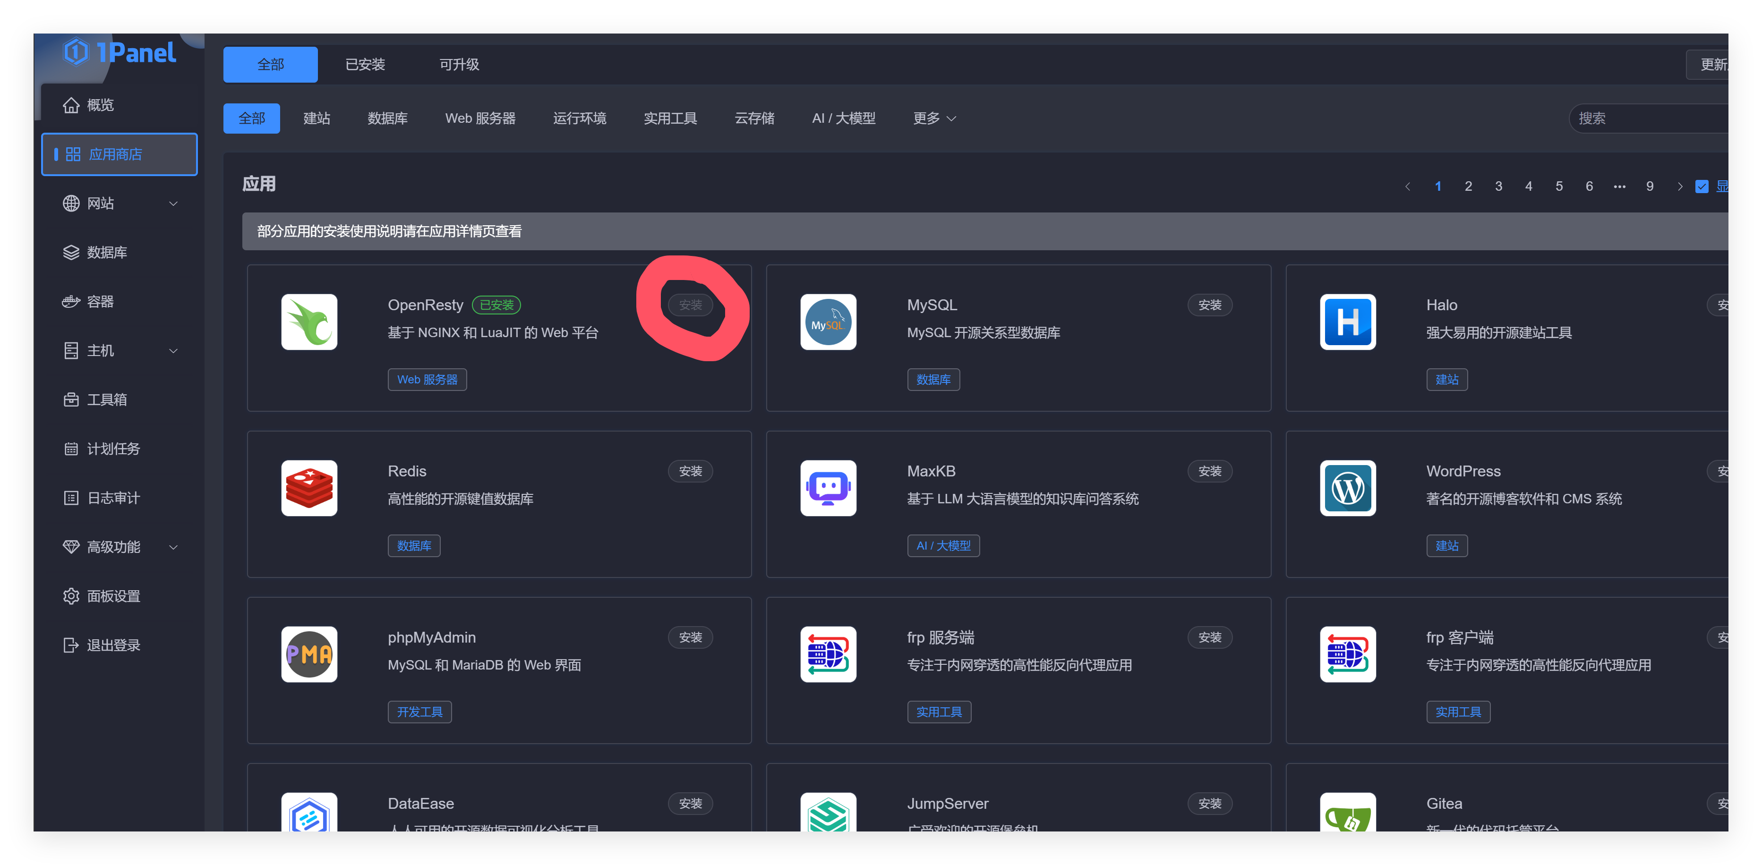The height and width of the screenshot is (865, 1762).
Task: Expand pagination ellipsis for more pages
Action: (1619, 187)
